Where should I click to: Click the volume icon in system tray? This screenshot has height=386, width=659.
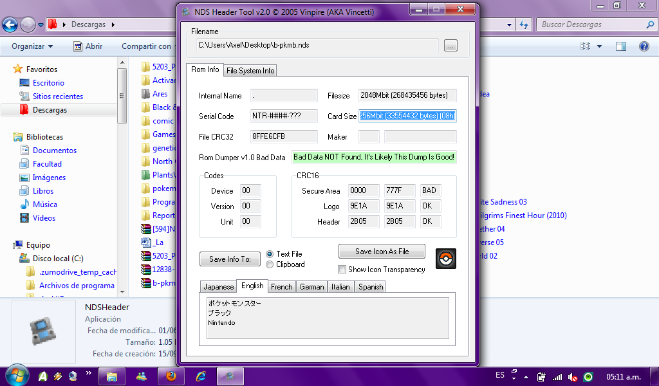tap(571, 376)
